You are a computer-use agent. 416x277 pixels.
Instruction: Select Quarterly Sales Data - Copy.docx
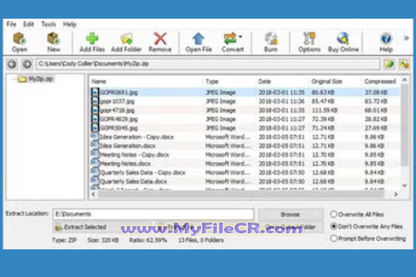[244, 173]
